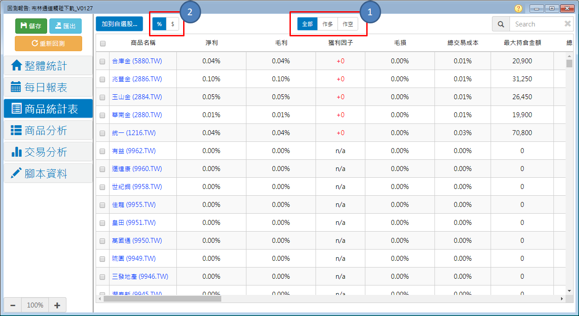Image resolution: width=579 pixels, height=316 pixels.
Task: Click the yellow help question mark icon
Action: [518, 9]
